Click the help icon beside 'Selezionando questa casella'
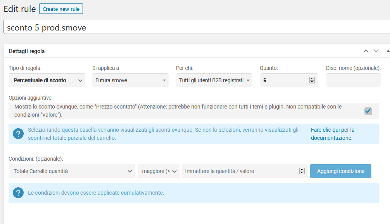390x224 pixels. tap(18, 134)
